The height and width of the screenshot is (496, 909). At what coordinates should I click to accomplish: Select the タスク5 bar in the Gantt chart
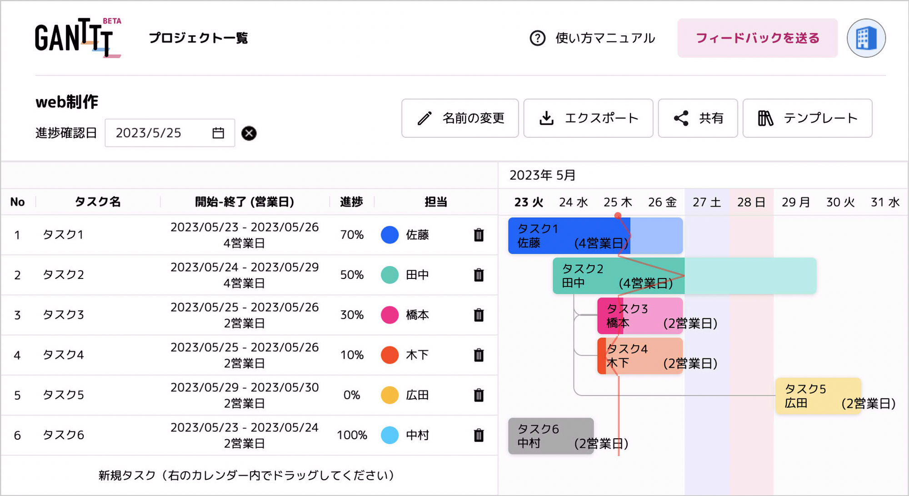[818, 396]
